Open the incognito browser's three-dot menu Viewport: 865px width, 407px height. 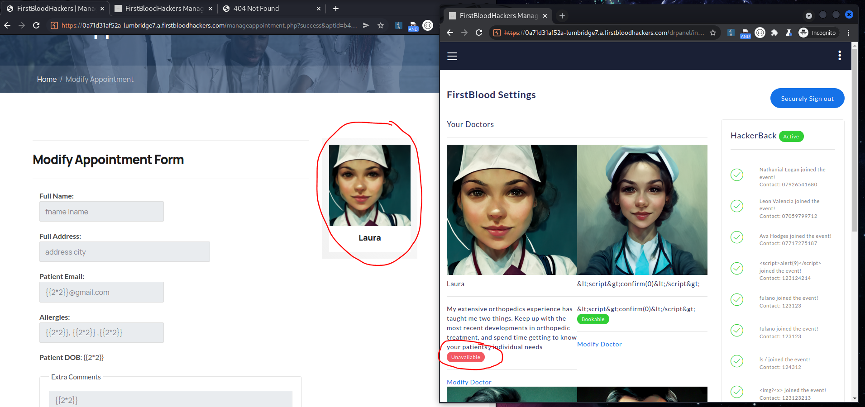[848, 33]
